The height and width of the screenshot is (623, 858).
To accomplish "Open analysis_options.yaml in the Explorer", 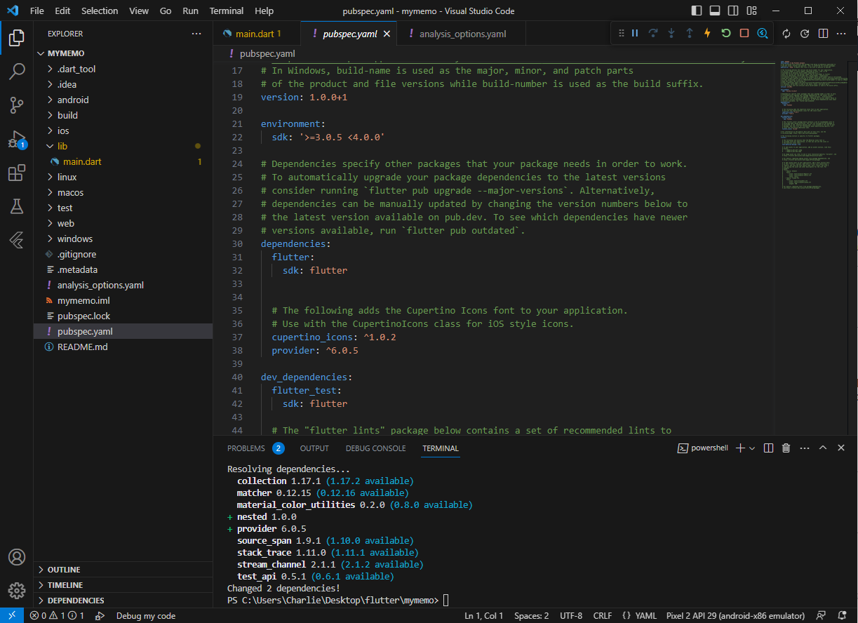I will click(x=123, y=285).
